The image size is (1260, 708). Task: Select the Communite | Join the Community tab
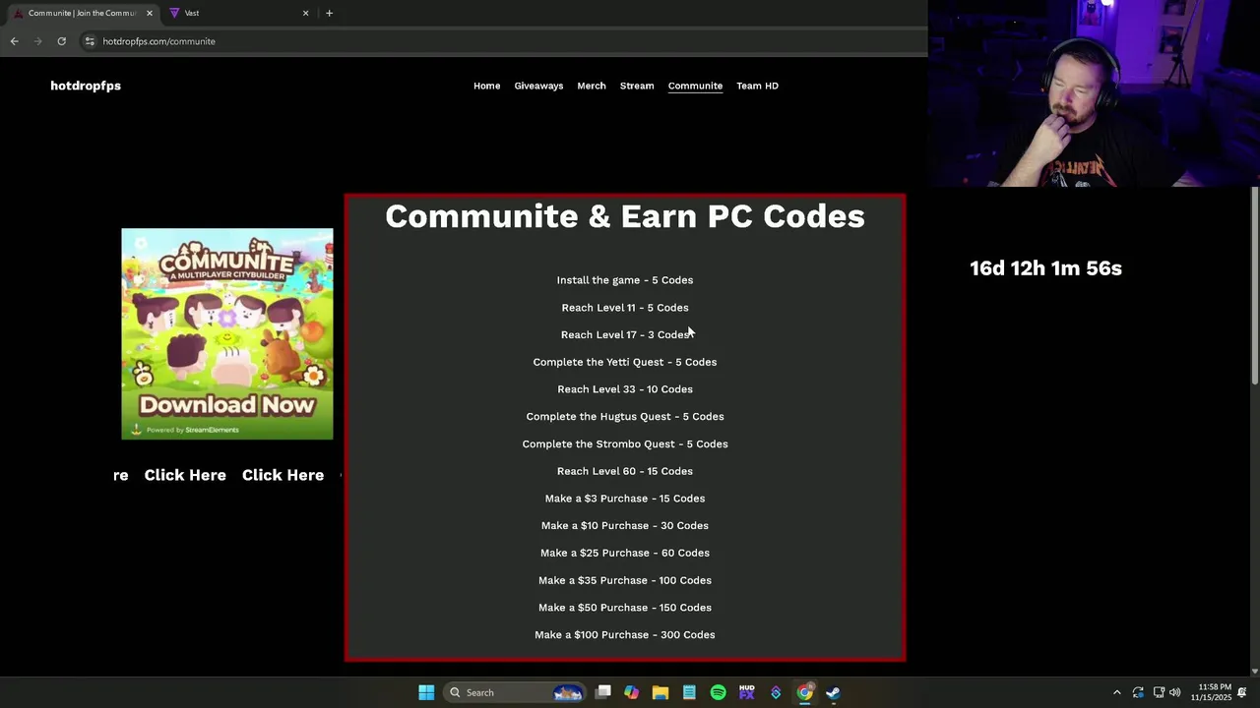84,13
